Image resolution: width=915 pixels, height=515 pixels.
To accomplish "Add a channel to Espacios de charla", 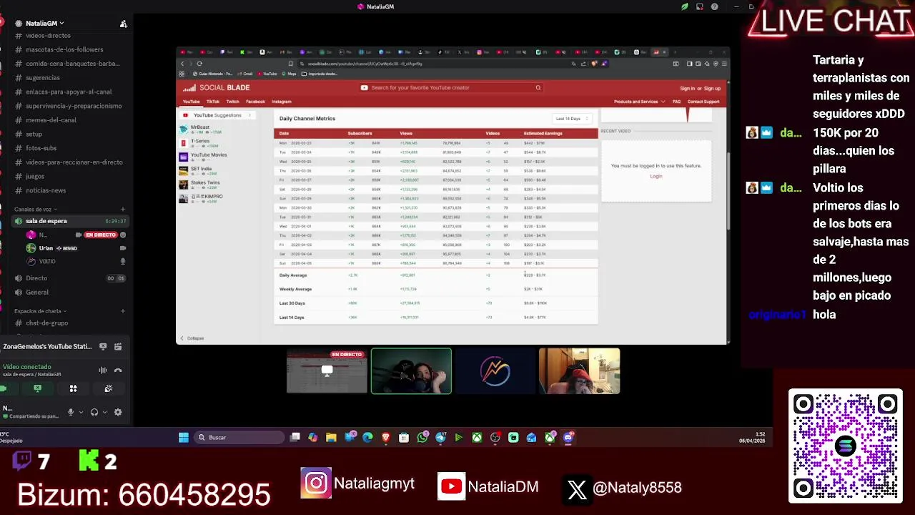I will pyautogui.click(x=123, y=311).
